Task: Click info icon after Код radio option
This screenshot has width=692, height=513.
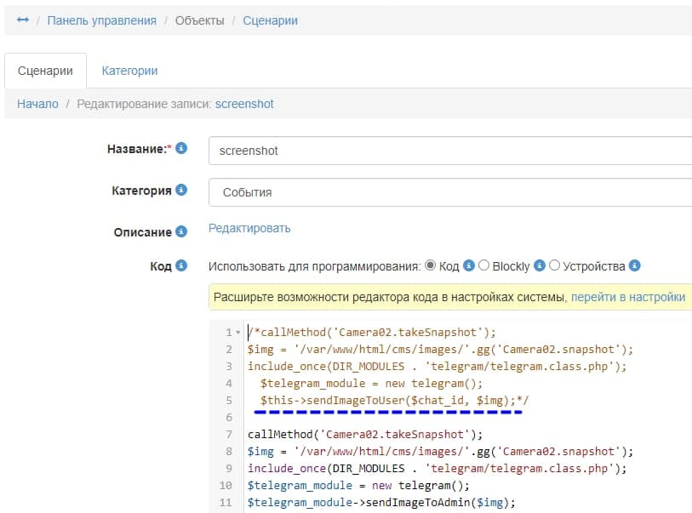Action: point(469,266)
